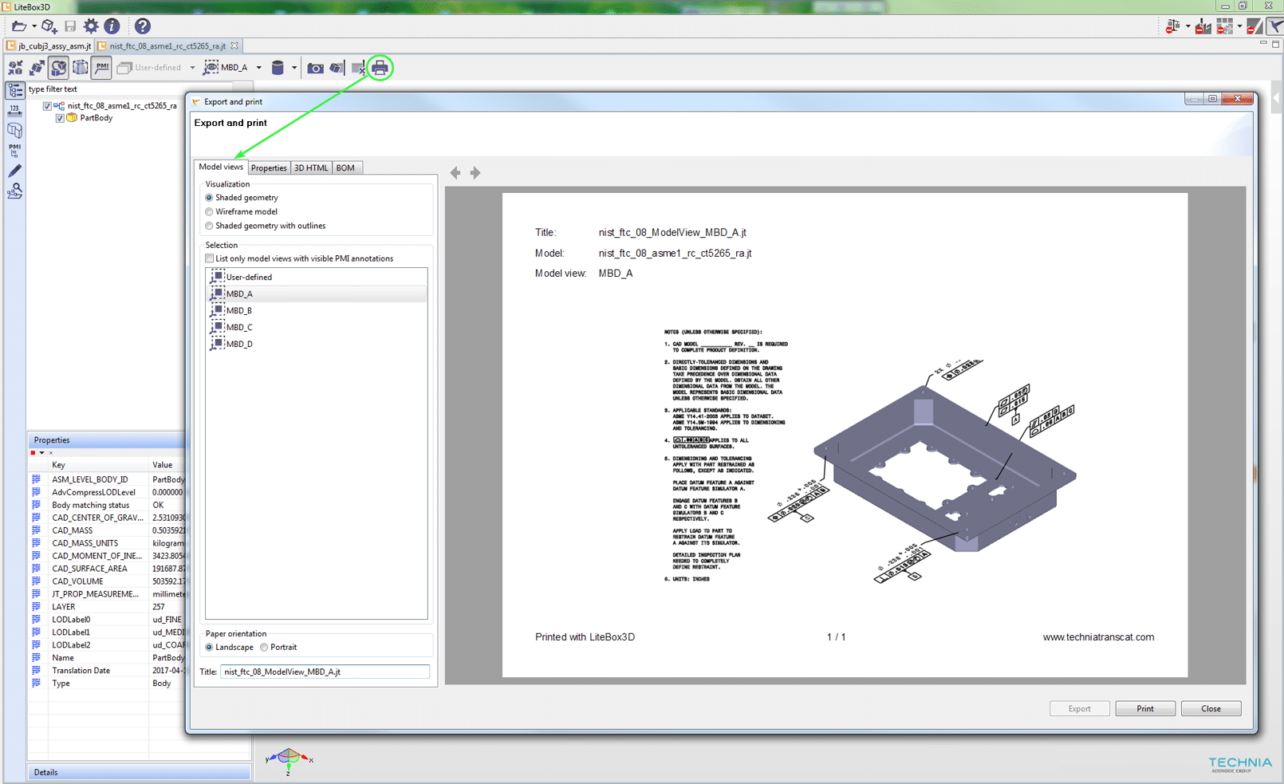Select the search magnifier sidebar icon

14,191
